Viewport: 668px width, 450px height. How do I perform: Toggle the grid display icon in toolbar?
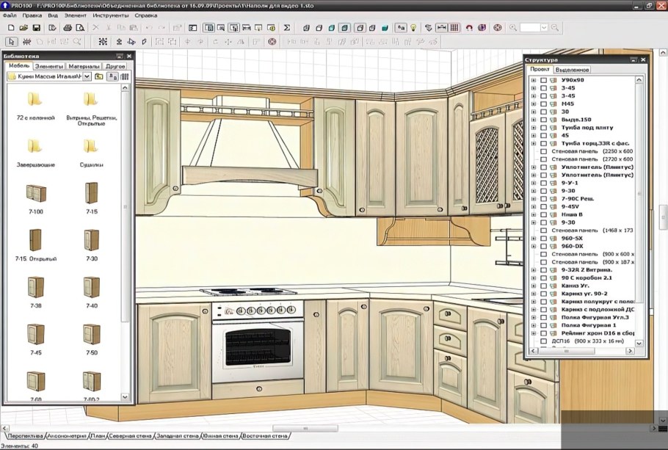[454, 28]
